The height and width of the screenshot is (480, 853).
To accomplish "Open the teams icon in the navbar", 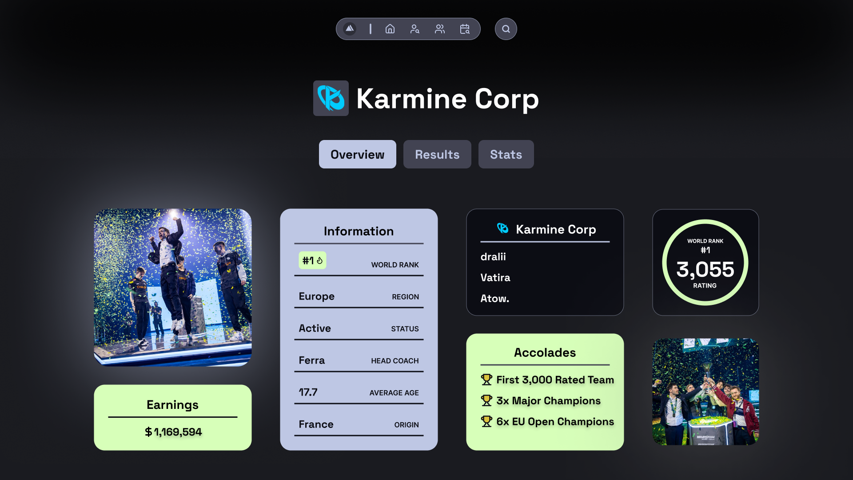I will (439, 29).
